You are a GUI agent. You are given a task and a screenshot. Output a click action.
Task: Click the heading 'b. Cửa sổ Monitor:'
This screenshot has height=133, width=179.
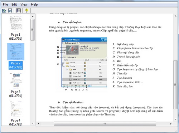click(x=71, y=102)
